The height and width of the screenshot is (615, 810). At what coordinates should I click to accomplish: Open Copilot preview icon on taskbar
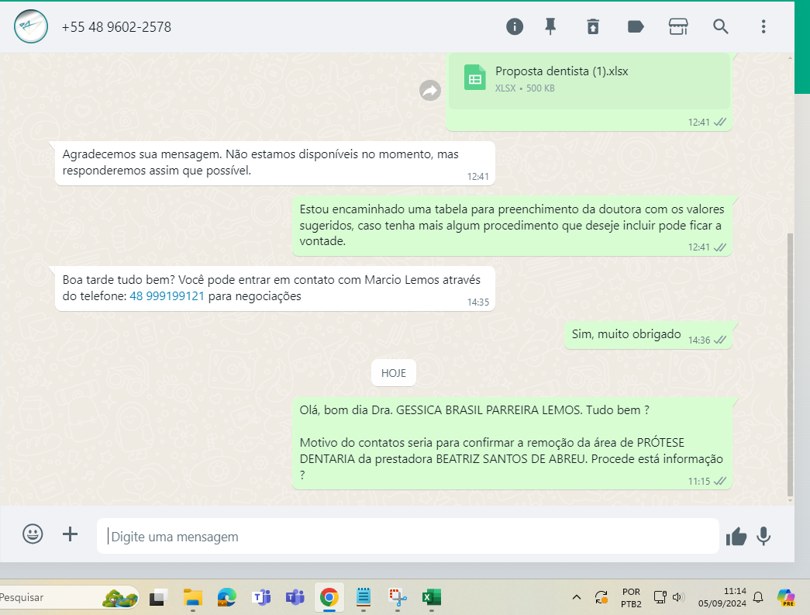pos(786,597)
